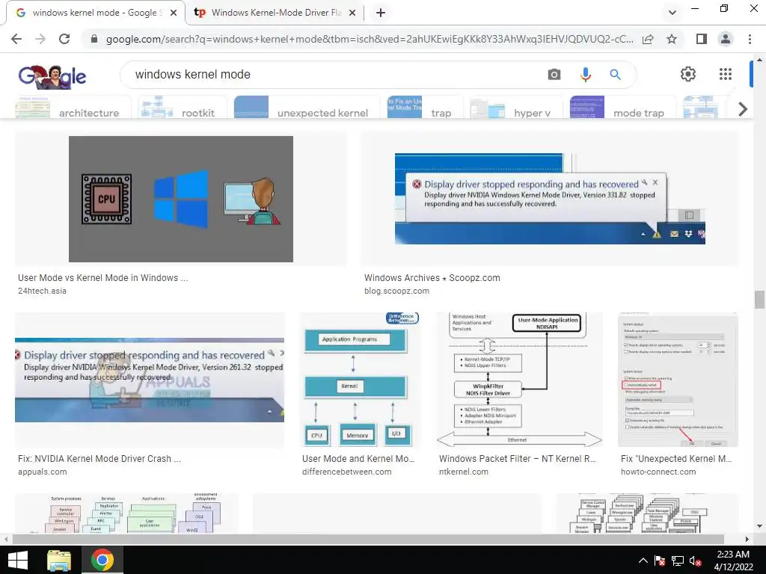This screenshot has width=766, height=574.
Task: Visit appuals.com source
Action: click(x=43, y=472)
